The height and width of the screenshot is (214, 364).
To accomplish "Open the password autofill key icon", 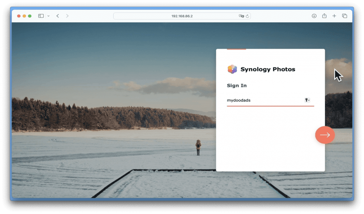I will point(307,100).
